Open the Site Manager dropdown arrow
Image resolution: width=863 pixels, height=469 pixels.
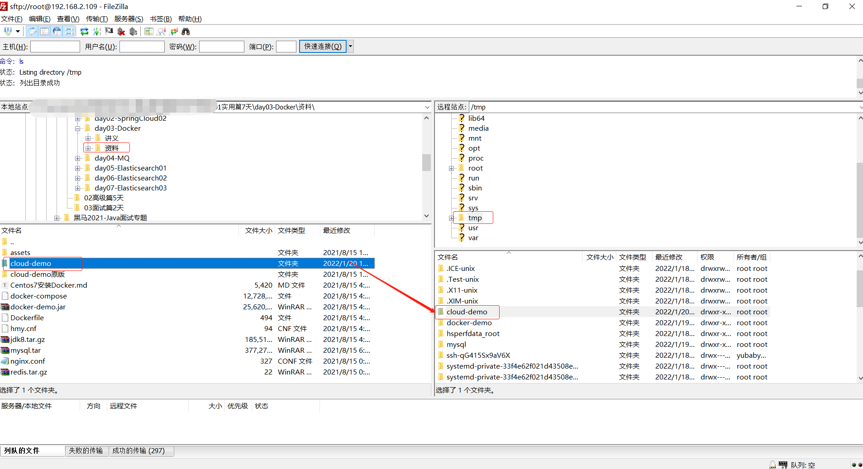pyautogui.click(x=18, y=31)
